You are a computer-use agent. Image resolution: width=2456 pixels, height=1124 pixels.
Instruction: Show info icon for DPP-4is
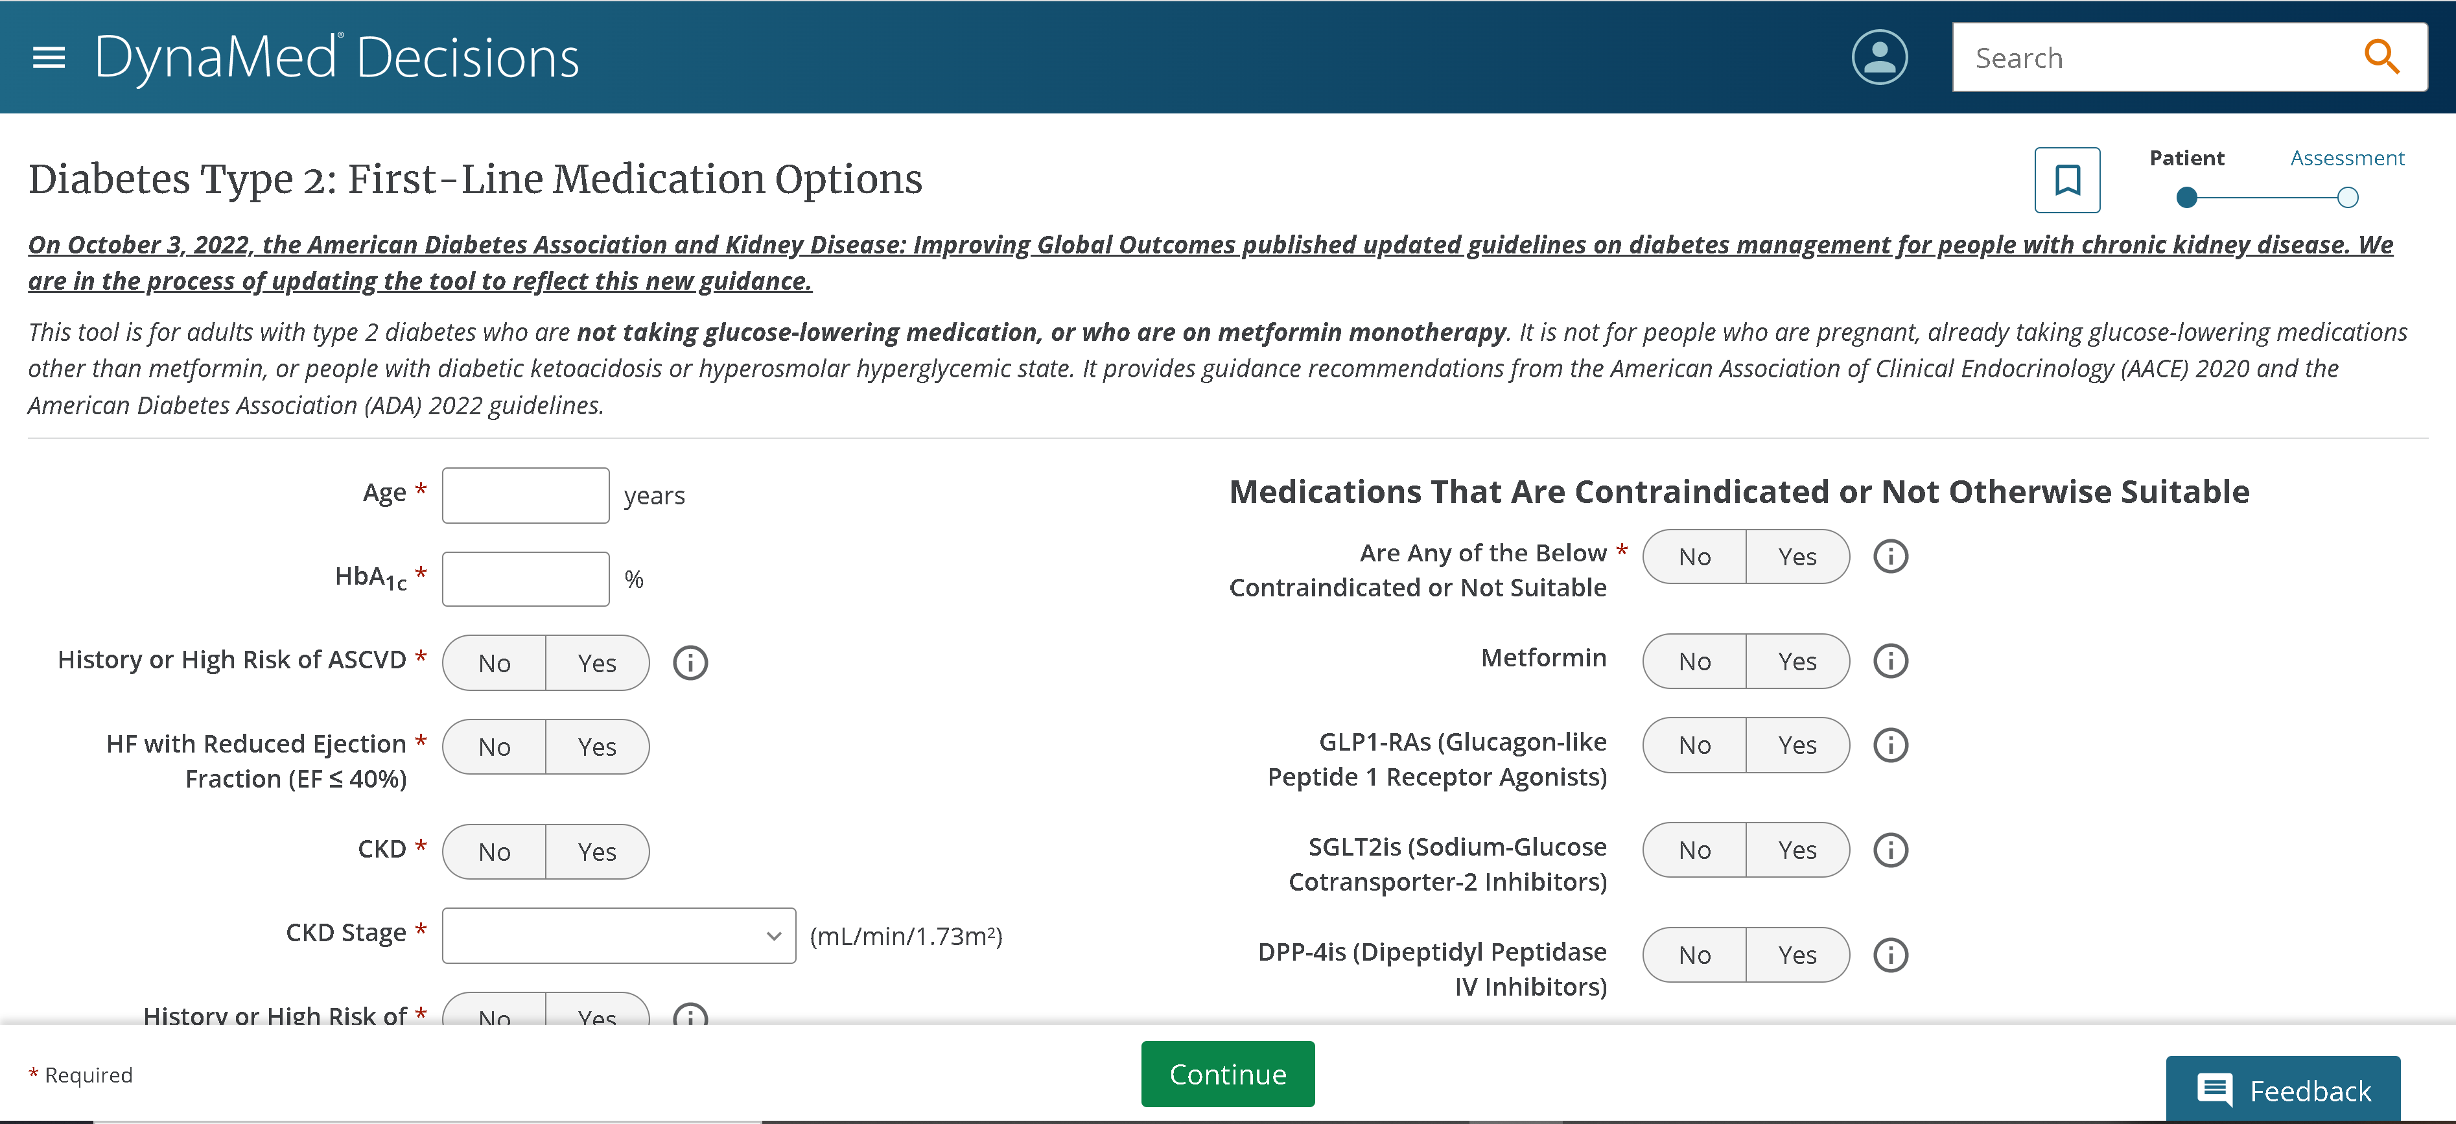pyautogui.click(x=1889, y=954)
